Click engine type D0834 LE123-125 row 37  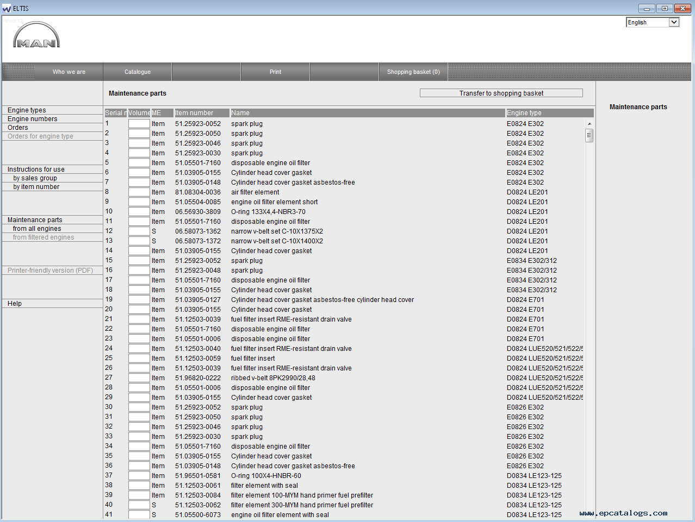click(534, 476)
